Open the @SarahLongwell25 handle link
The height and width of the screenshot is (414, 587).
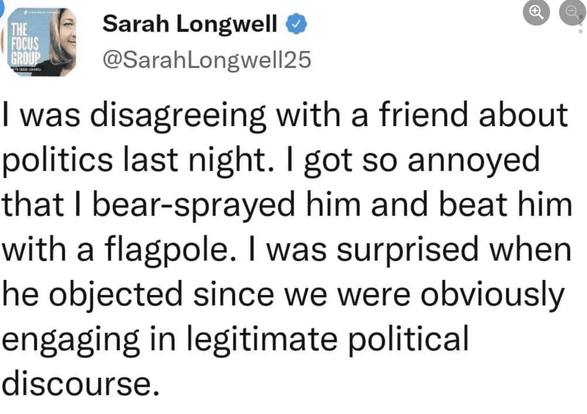[207, 60]
